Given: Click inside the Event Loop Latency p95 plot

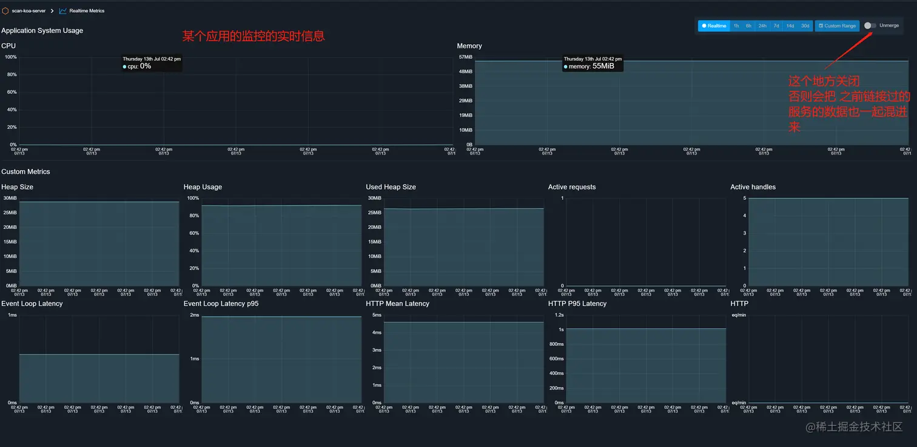Looking at the screenshot, I should click(281, 359).
